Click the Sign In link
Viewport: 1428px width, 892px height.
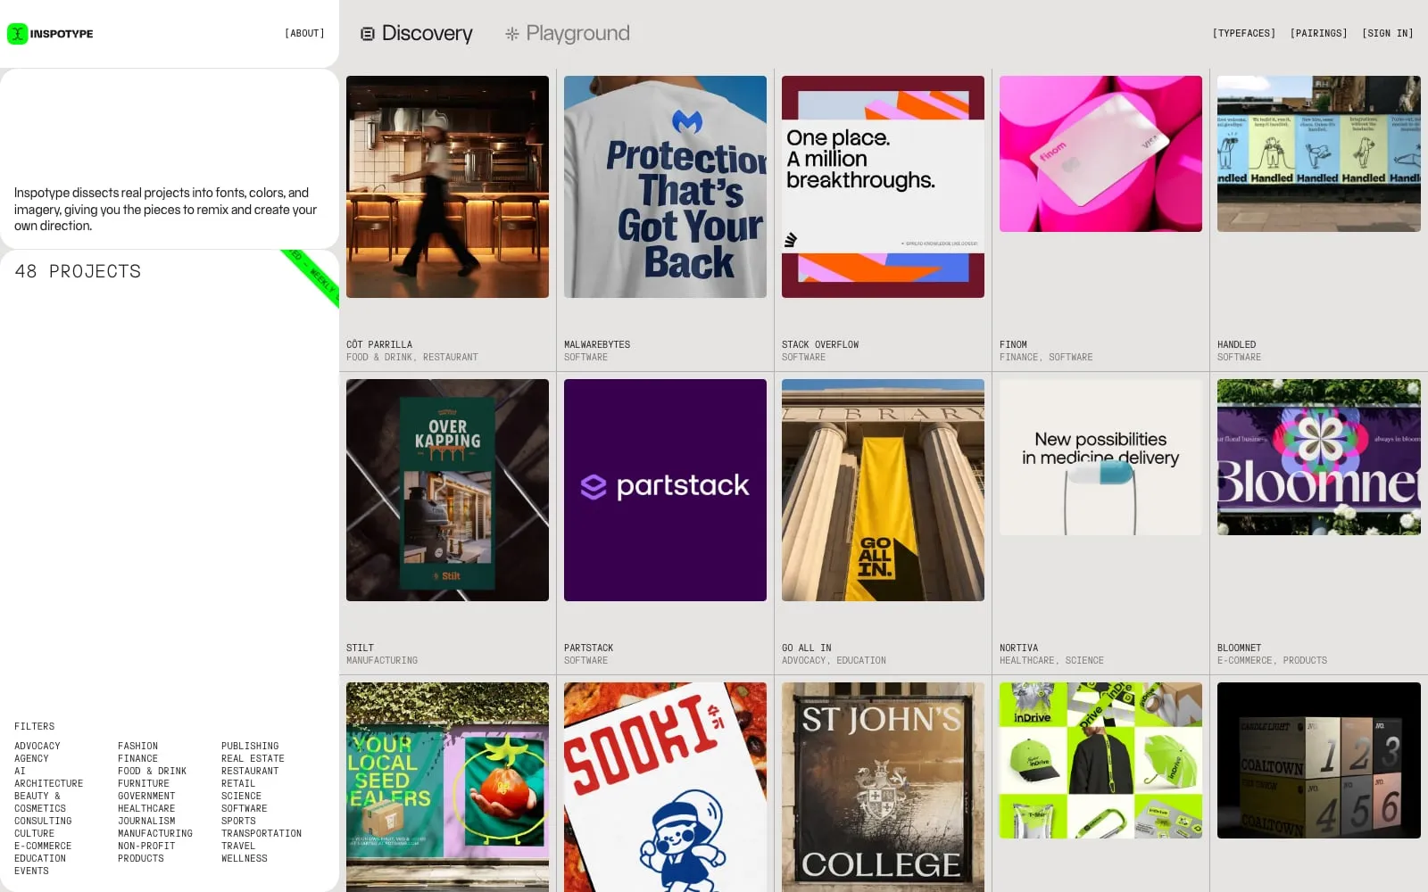pyautogui.click(x=1388, y=33)
